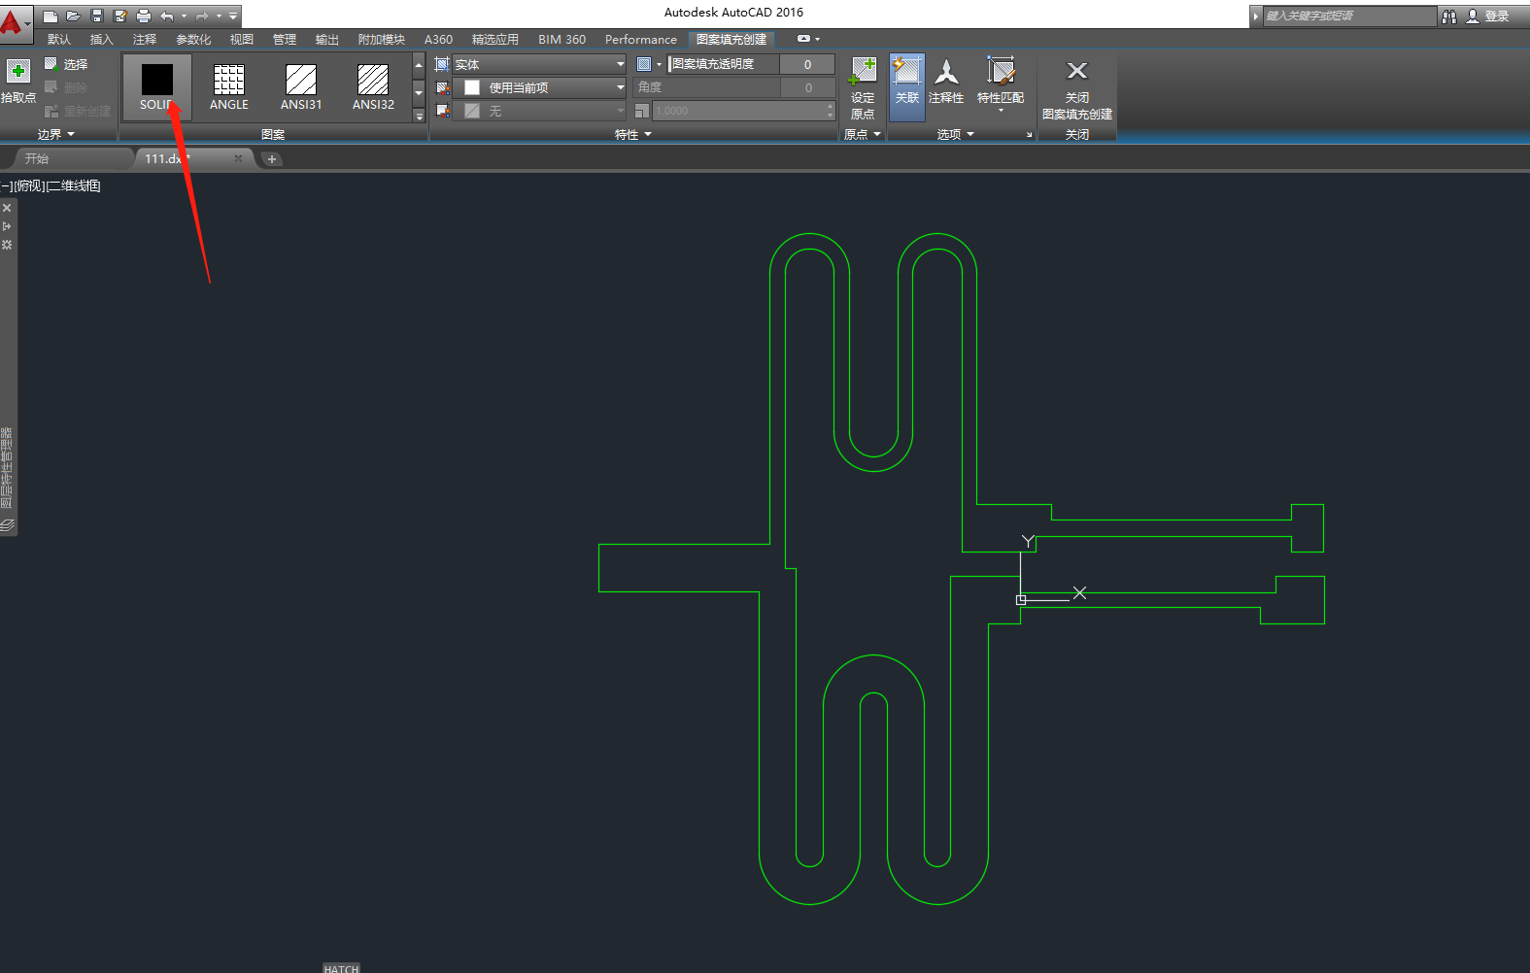The width and height of the screenshot is (1530, 973).
Task: Open the A360 ribbon tab
Action: pos(439,40)
